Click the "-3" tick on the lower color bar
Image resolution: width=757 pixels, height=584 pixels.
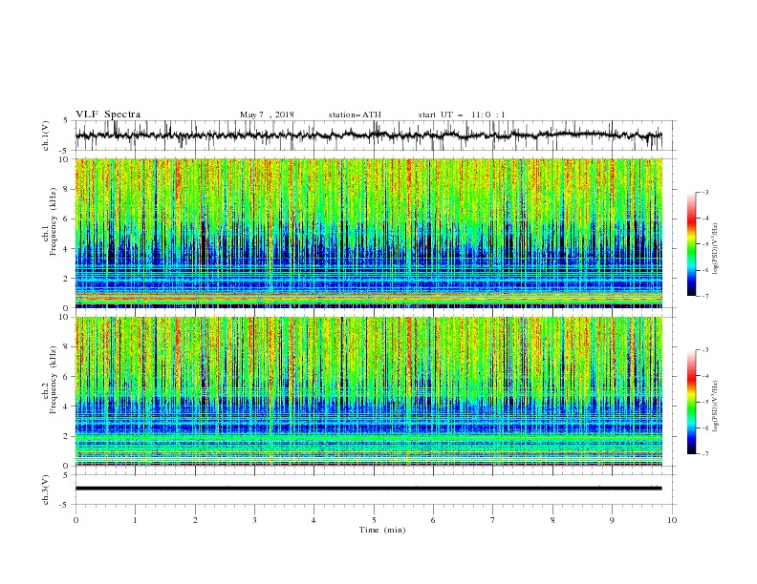tap(705, 350)
